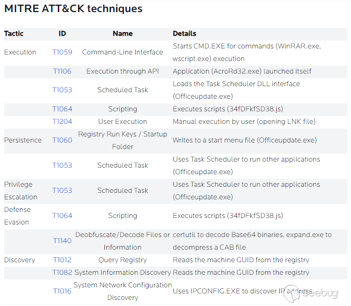Viewport: 351px width, 306px height.
Task: Click the T1106 Execution through API link
Action: coord(62,71)
